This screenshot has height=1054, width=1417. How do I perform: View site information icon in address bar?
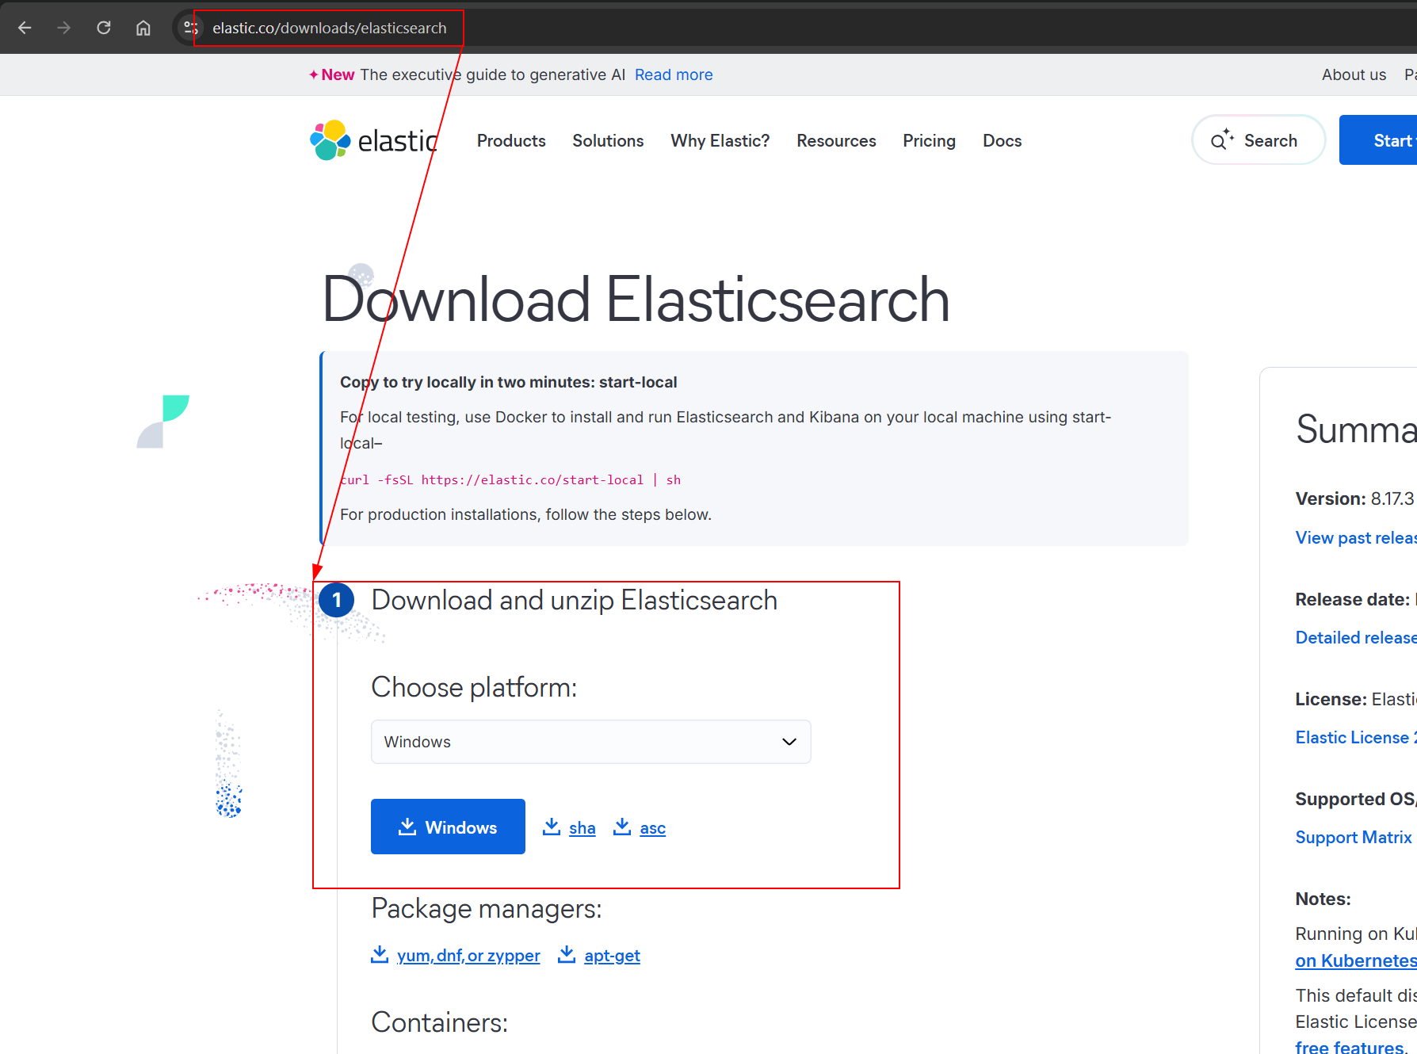pyautogui.click(x=190, y=28)
